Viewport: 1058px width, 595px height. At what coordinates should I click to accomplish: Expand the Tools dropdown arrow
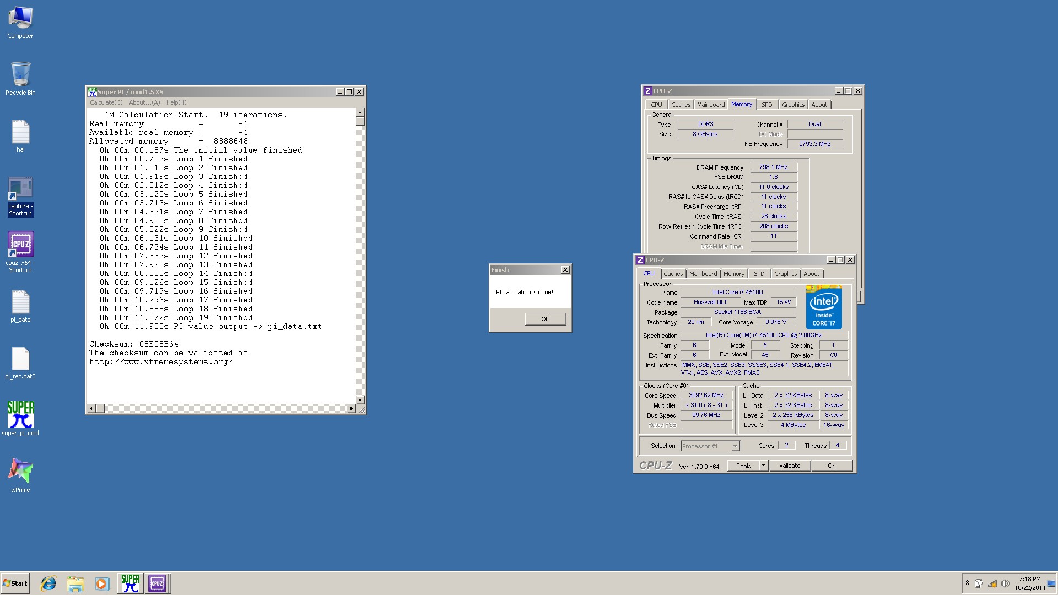click(763, 466)
